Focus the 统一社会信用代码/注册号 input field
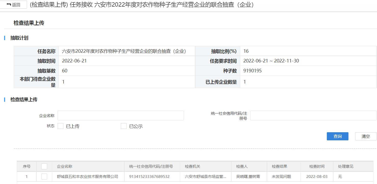Screen dimensions: 377x184 [313, 115]
